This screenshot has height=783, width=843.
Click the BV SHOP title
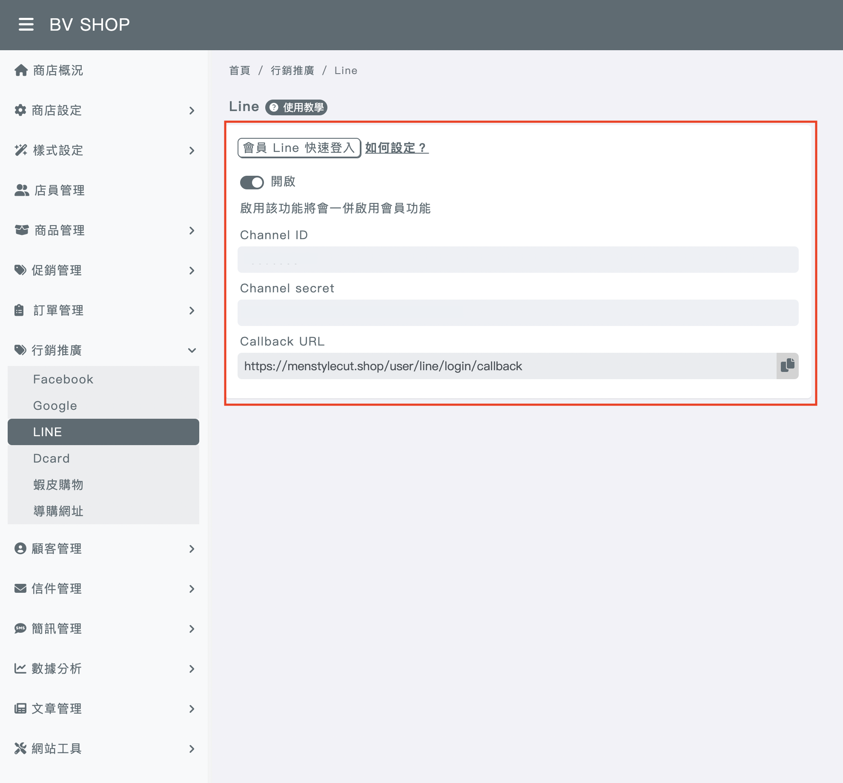tap(89, 24)
